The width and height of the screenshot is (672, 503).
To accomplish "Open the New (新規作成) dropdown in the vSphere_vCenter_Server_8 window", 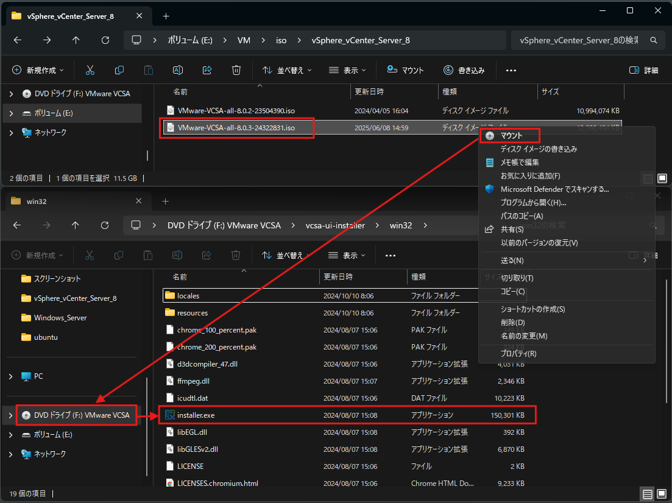I will tap(38, 70).
